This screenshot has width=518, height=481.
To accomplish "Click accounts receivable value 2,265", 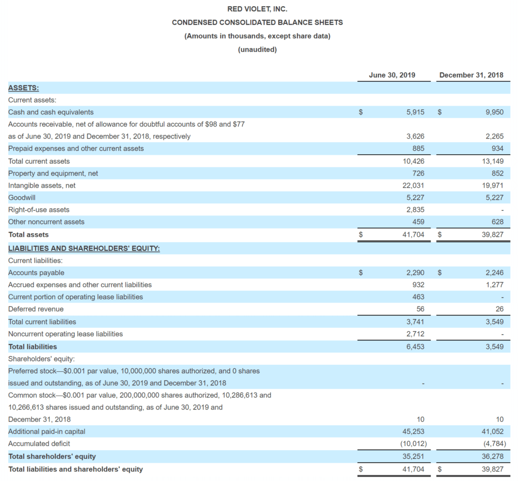I will point(495,137).
